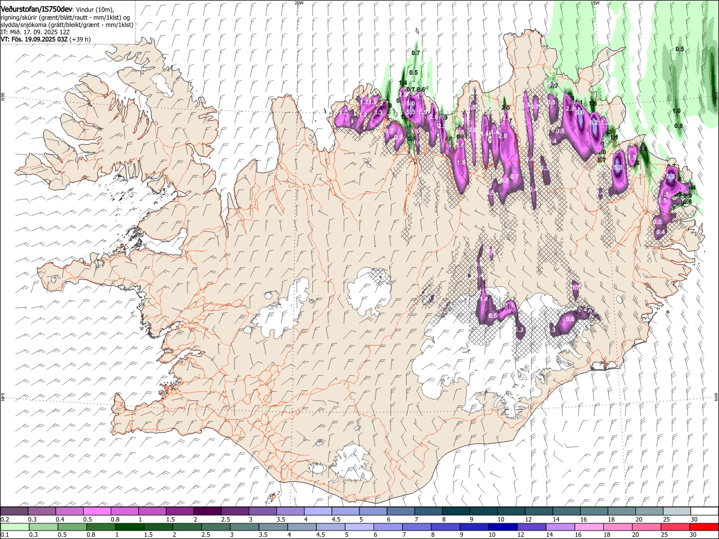Click the darkest purple swatch starting at 2
This screenshot has height=539, width=719.
pos(207,511)
